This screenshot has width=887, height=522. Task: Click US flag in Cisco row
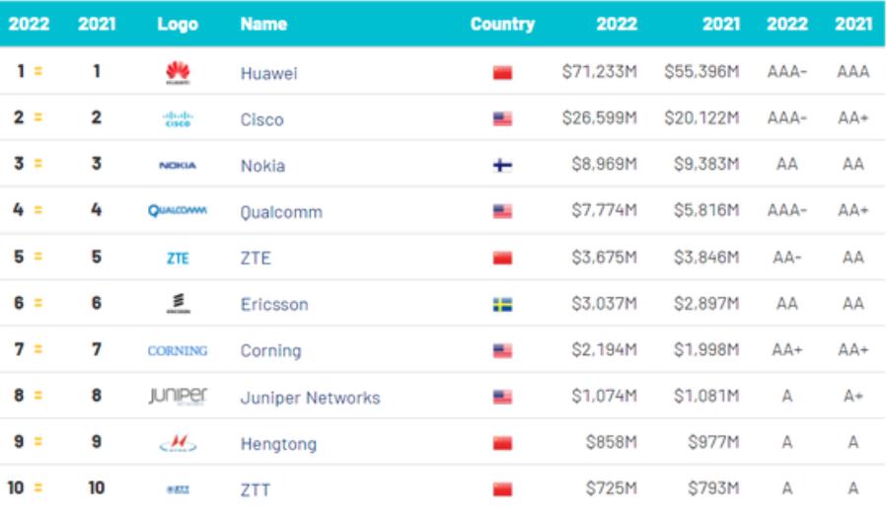point(502,119)
